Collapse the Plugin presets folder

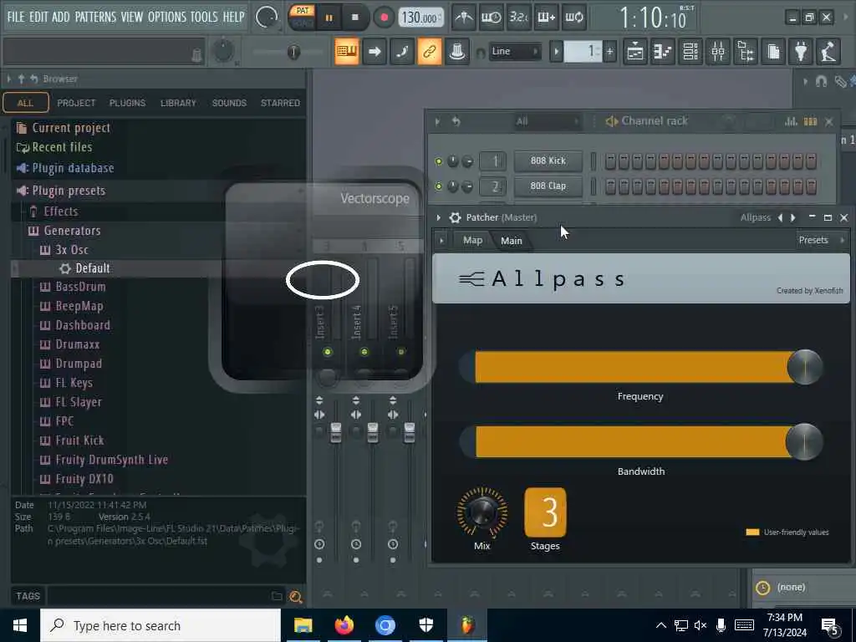[x=69, y=191]
